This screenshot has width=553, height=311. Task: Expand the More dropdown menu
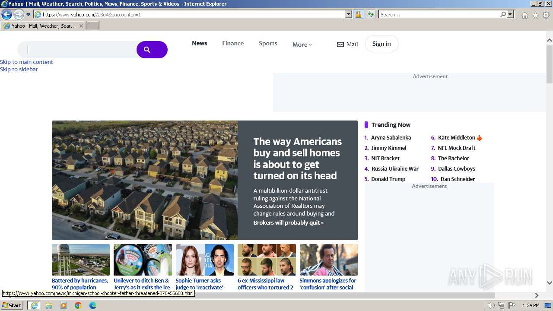pos(302,44)
